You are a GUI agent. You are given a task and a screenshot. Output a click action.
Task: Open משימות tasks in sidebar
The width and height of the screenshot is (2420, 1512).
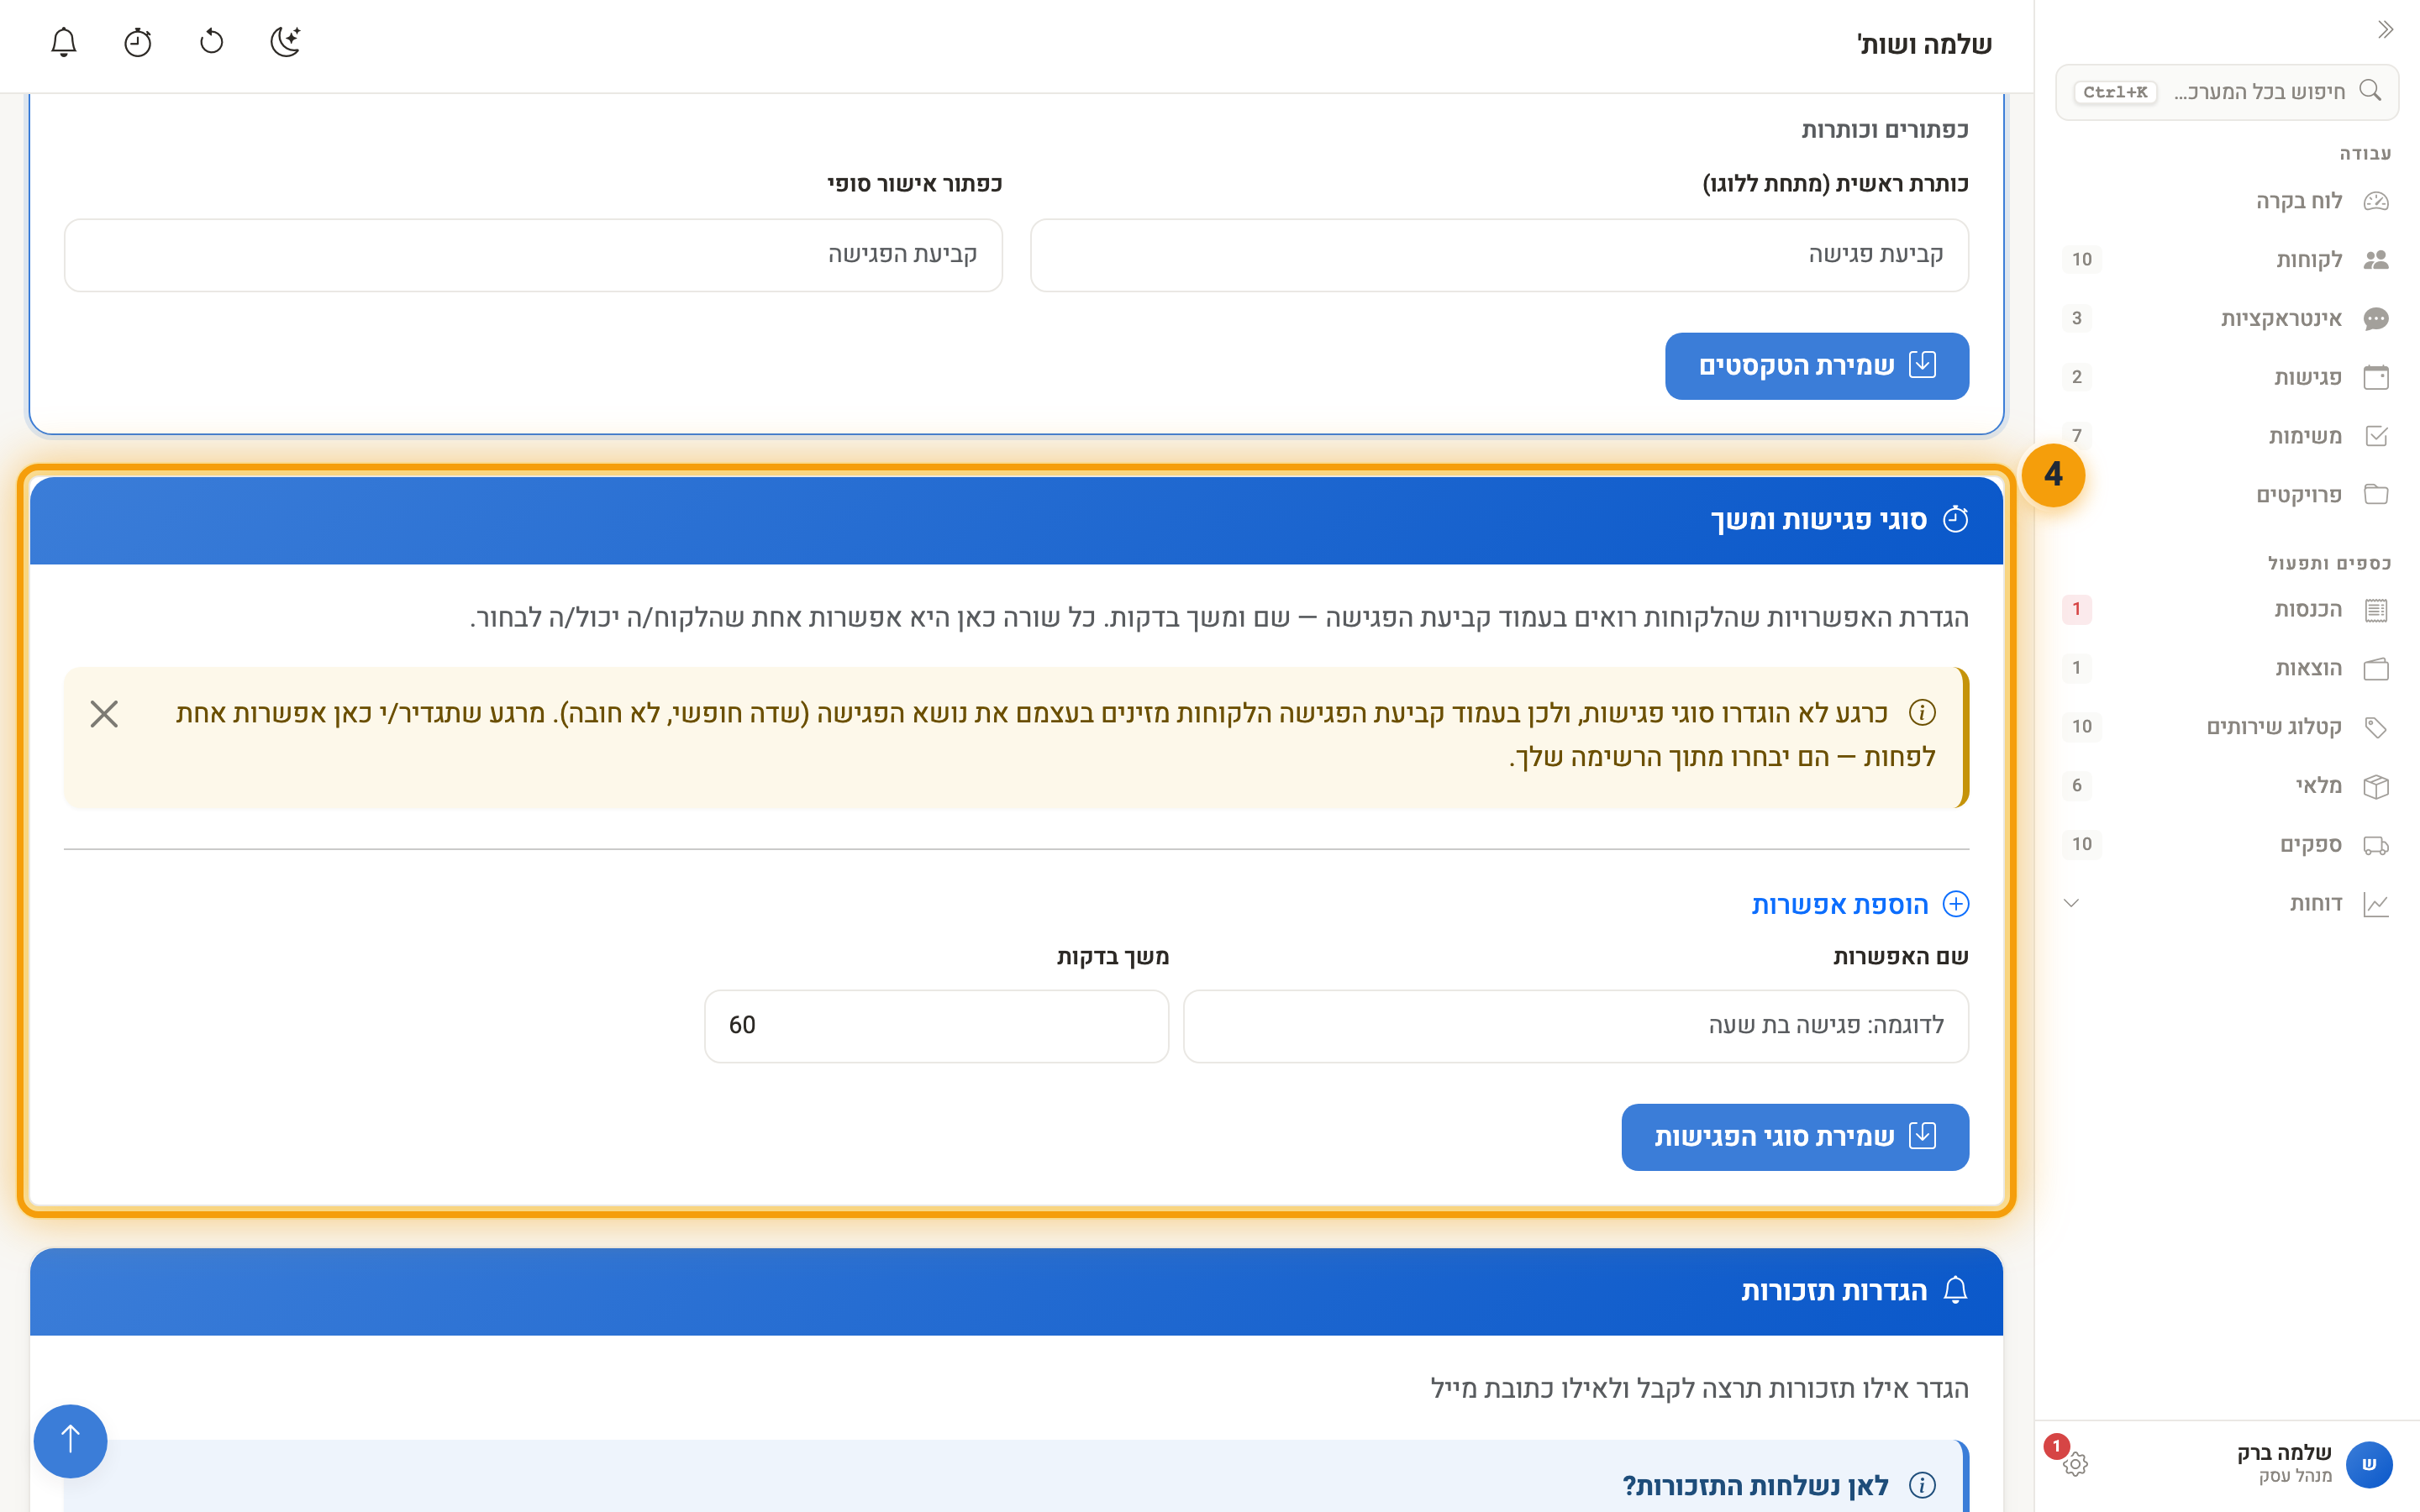tap(2227, 436)
